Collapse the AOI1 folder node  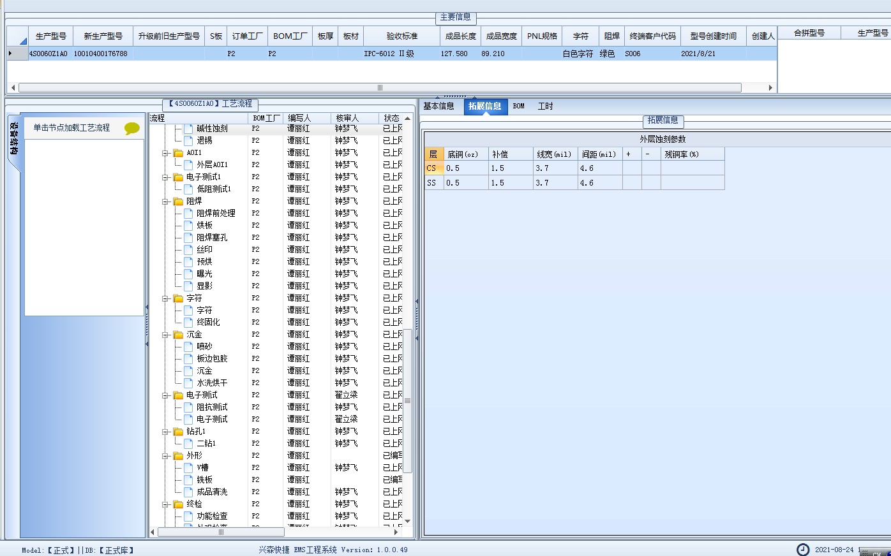pos(165,153)
